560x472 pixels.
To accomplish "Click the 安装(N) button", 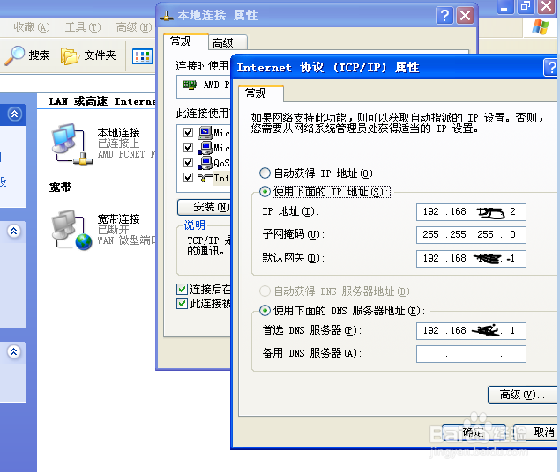I will (x=204, y=207).
